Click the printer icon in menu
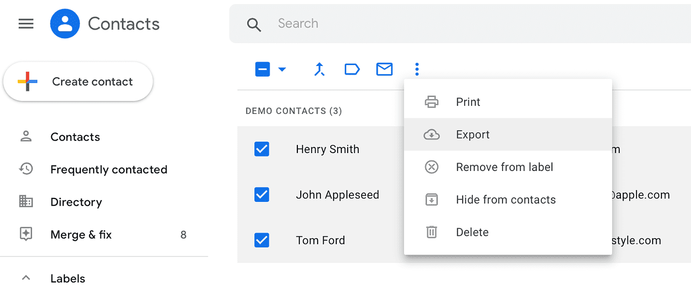This screenshot has height=289, width=691. tap(432, 102)
